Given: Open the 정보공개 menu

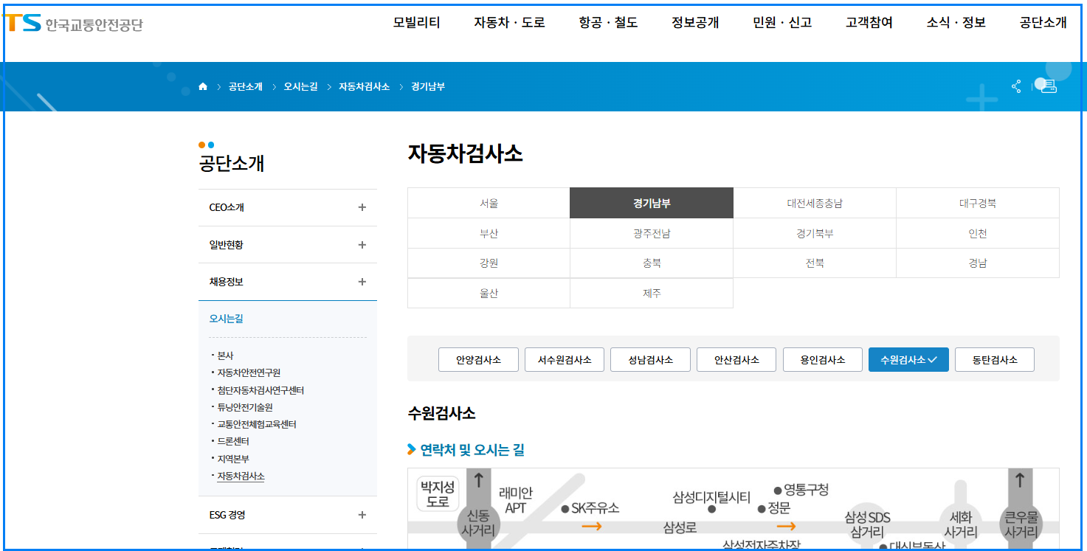Looking at the screenshot, I should click(694, 23).
